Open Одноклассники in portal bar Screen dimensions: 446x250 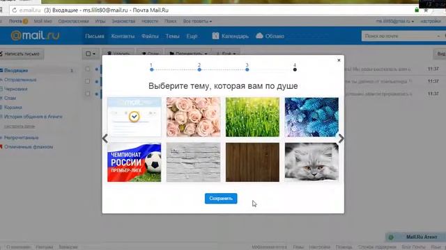(73, 22)
